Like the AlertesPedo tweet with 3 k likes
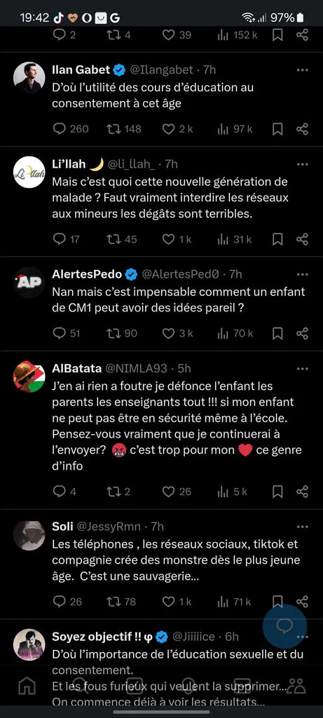 click(169, 333)
